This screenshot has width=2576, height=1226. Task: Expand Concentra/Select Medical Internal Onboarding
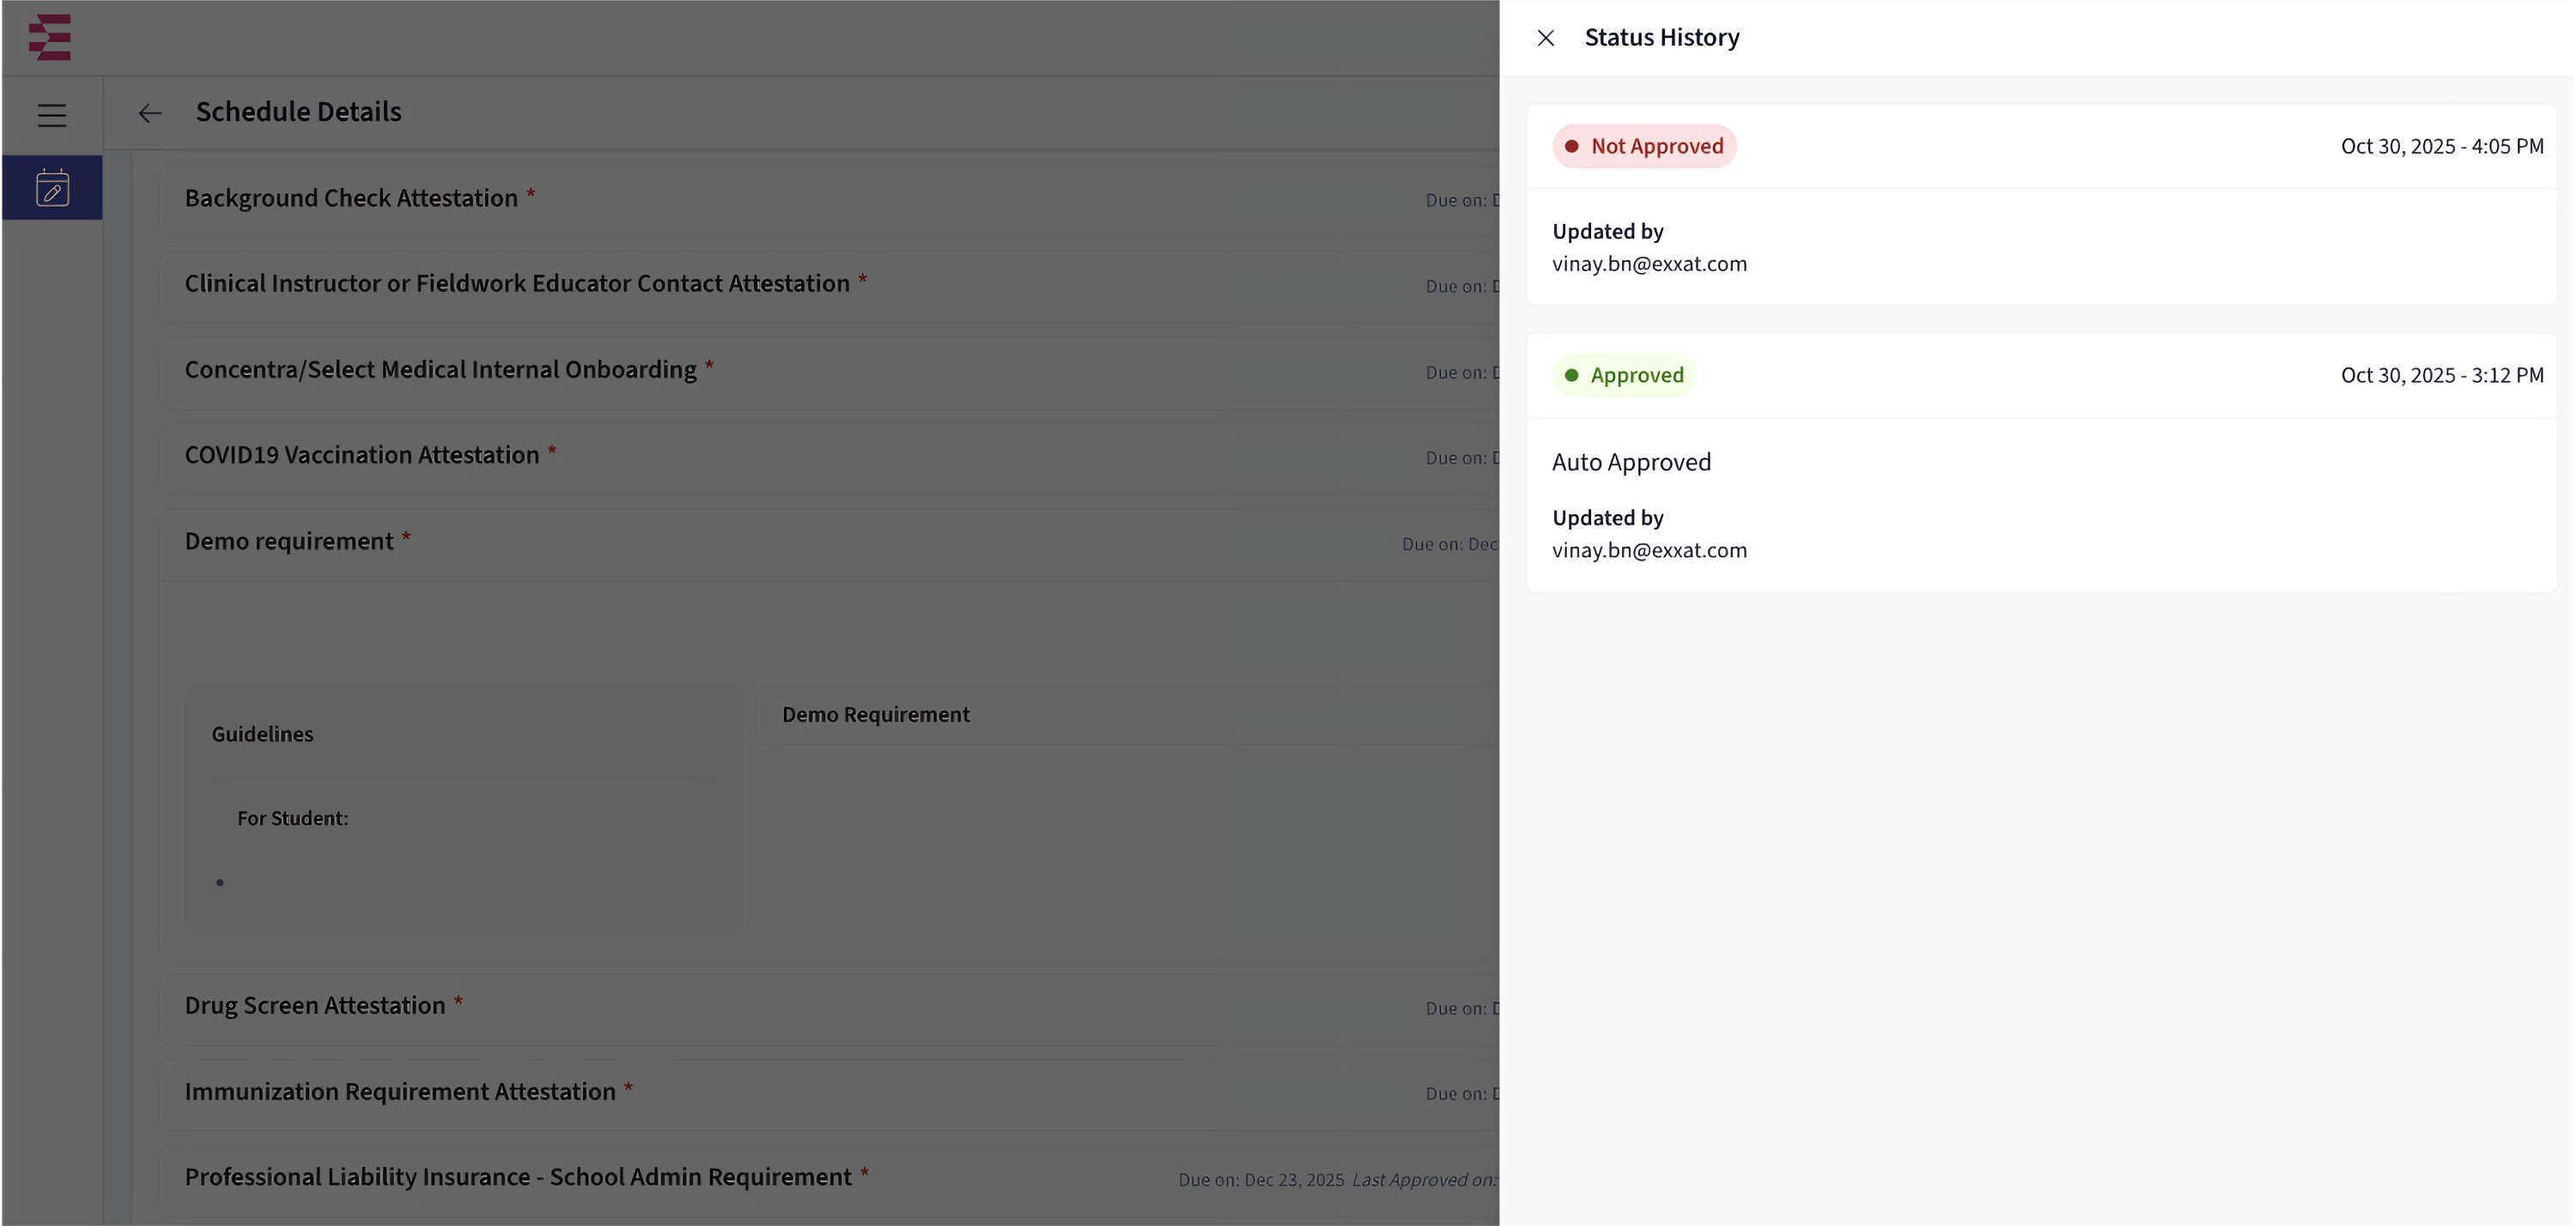[440, 370]
